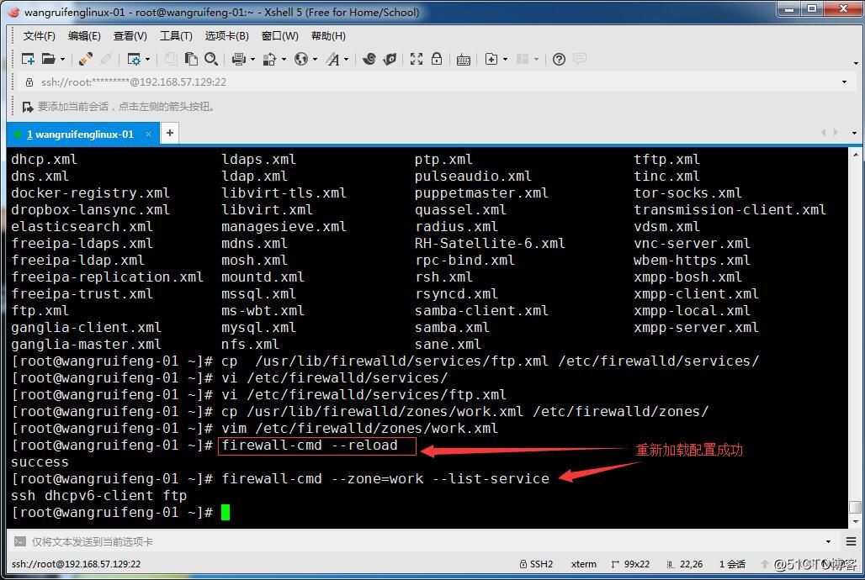865x580 pixels.
Task: Click the ssh://root@192.168.57.129:22 status text
Action: click(x=76, y=564)
